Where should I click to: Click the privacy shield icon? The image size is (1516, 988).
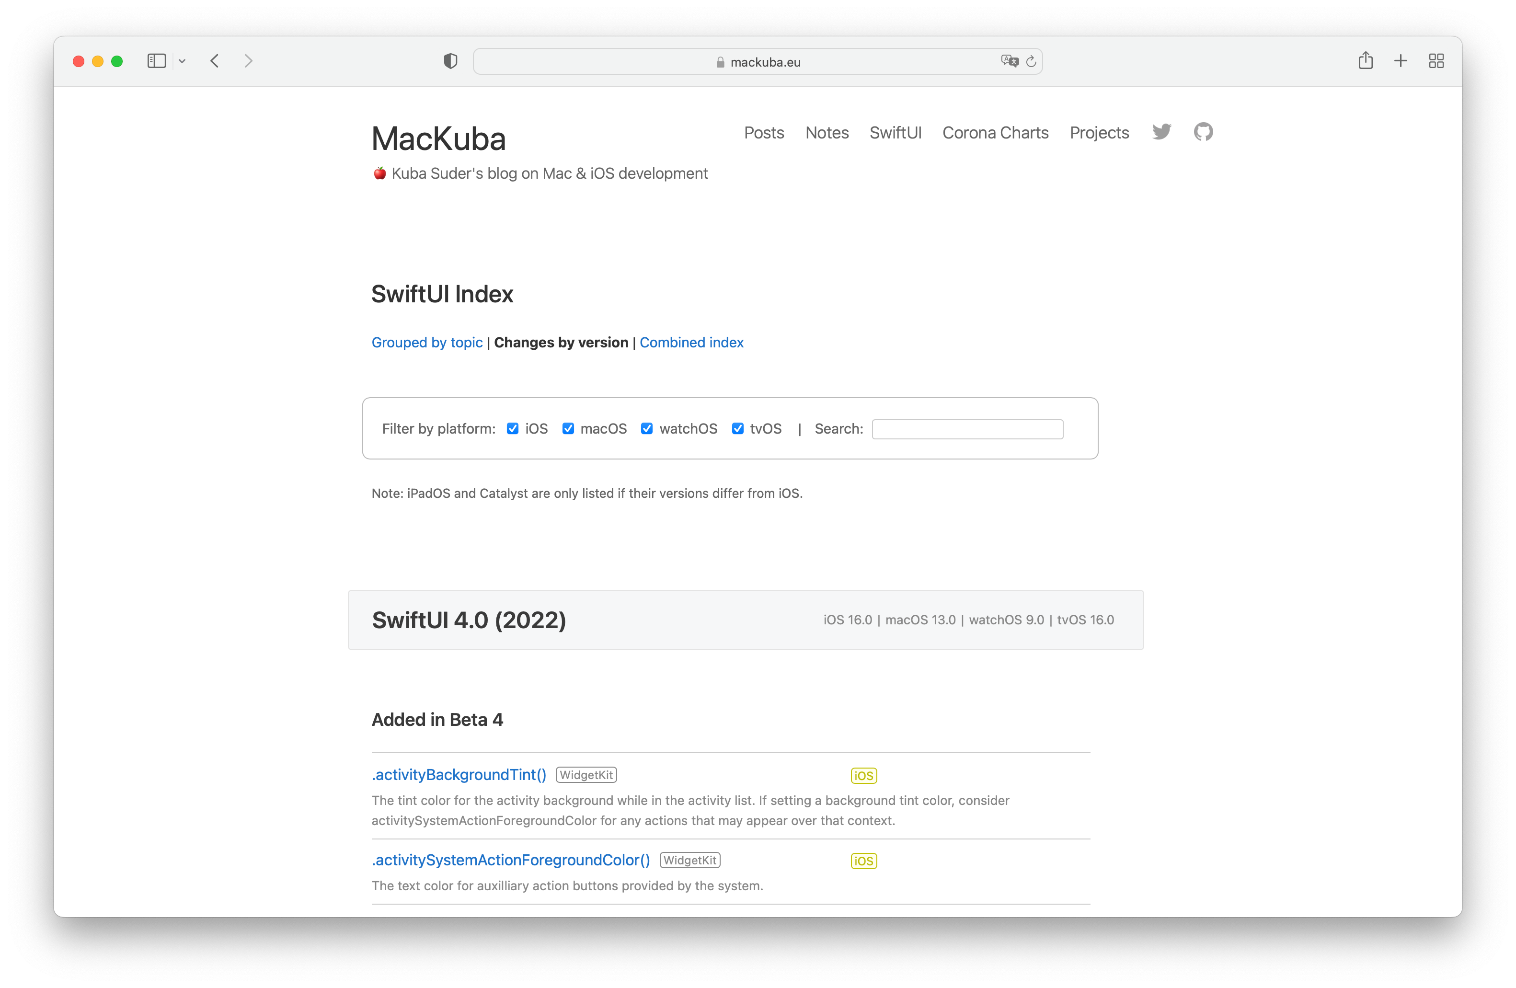point(450,60)
